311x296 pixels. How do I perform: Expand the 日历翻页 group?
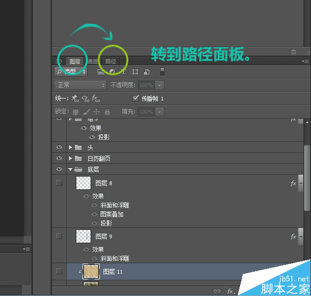coord(70,158)
